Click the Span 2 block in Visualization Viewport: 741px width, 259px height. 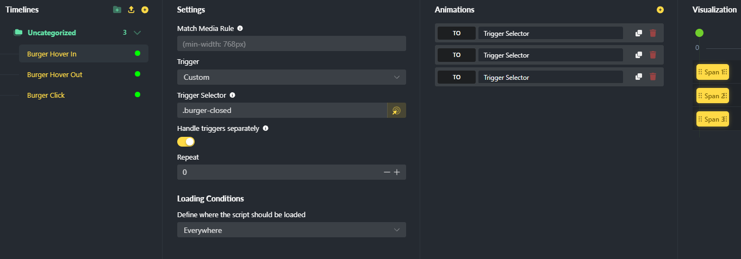[x=713, y=96]
